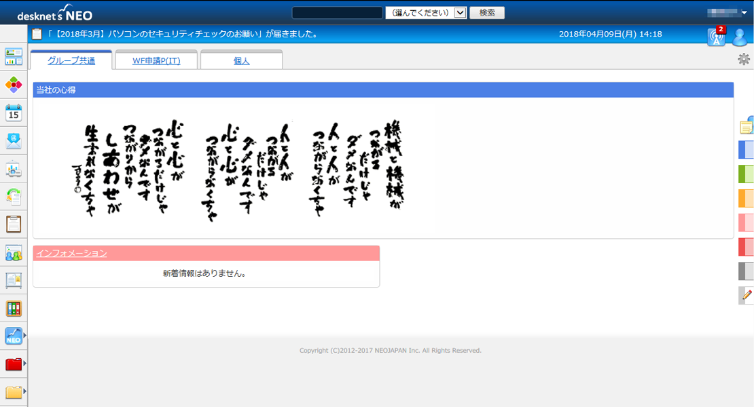Select the green sticky note color

click(746, 174)
